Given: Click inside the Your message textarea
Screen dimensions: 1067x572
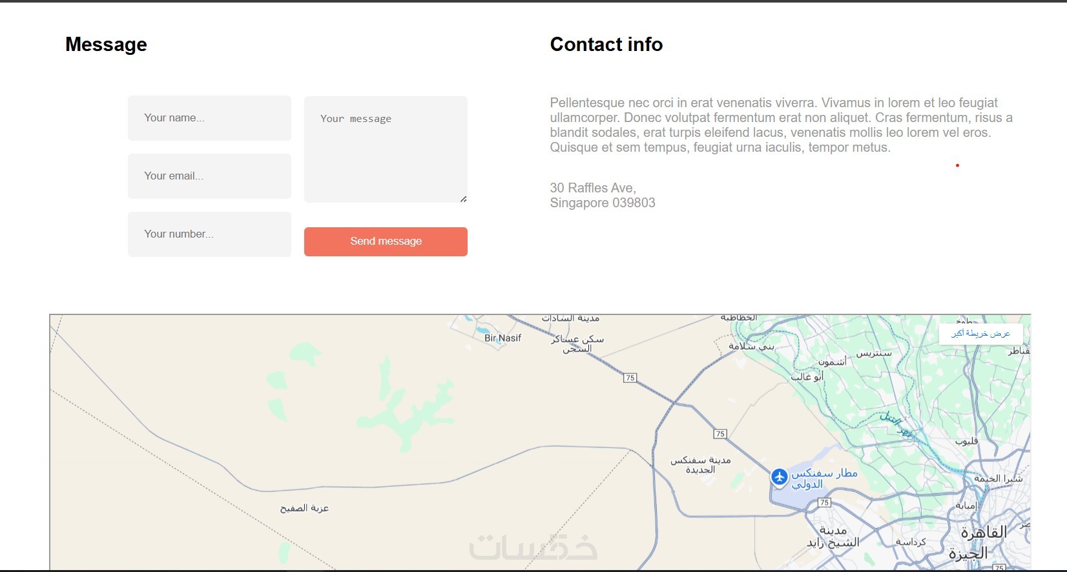Looking at the screenshot, I should pos(386,149).
